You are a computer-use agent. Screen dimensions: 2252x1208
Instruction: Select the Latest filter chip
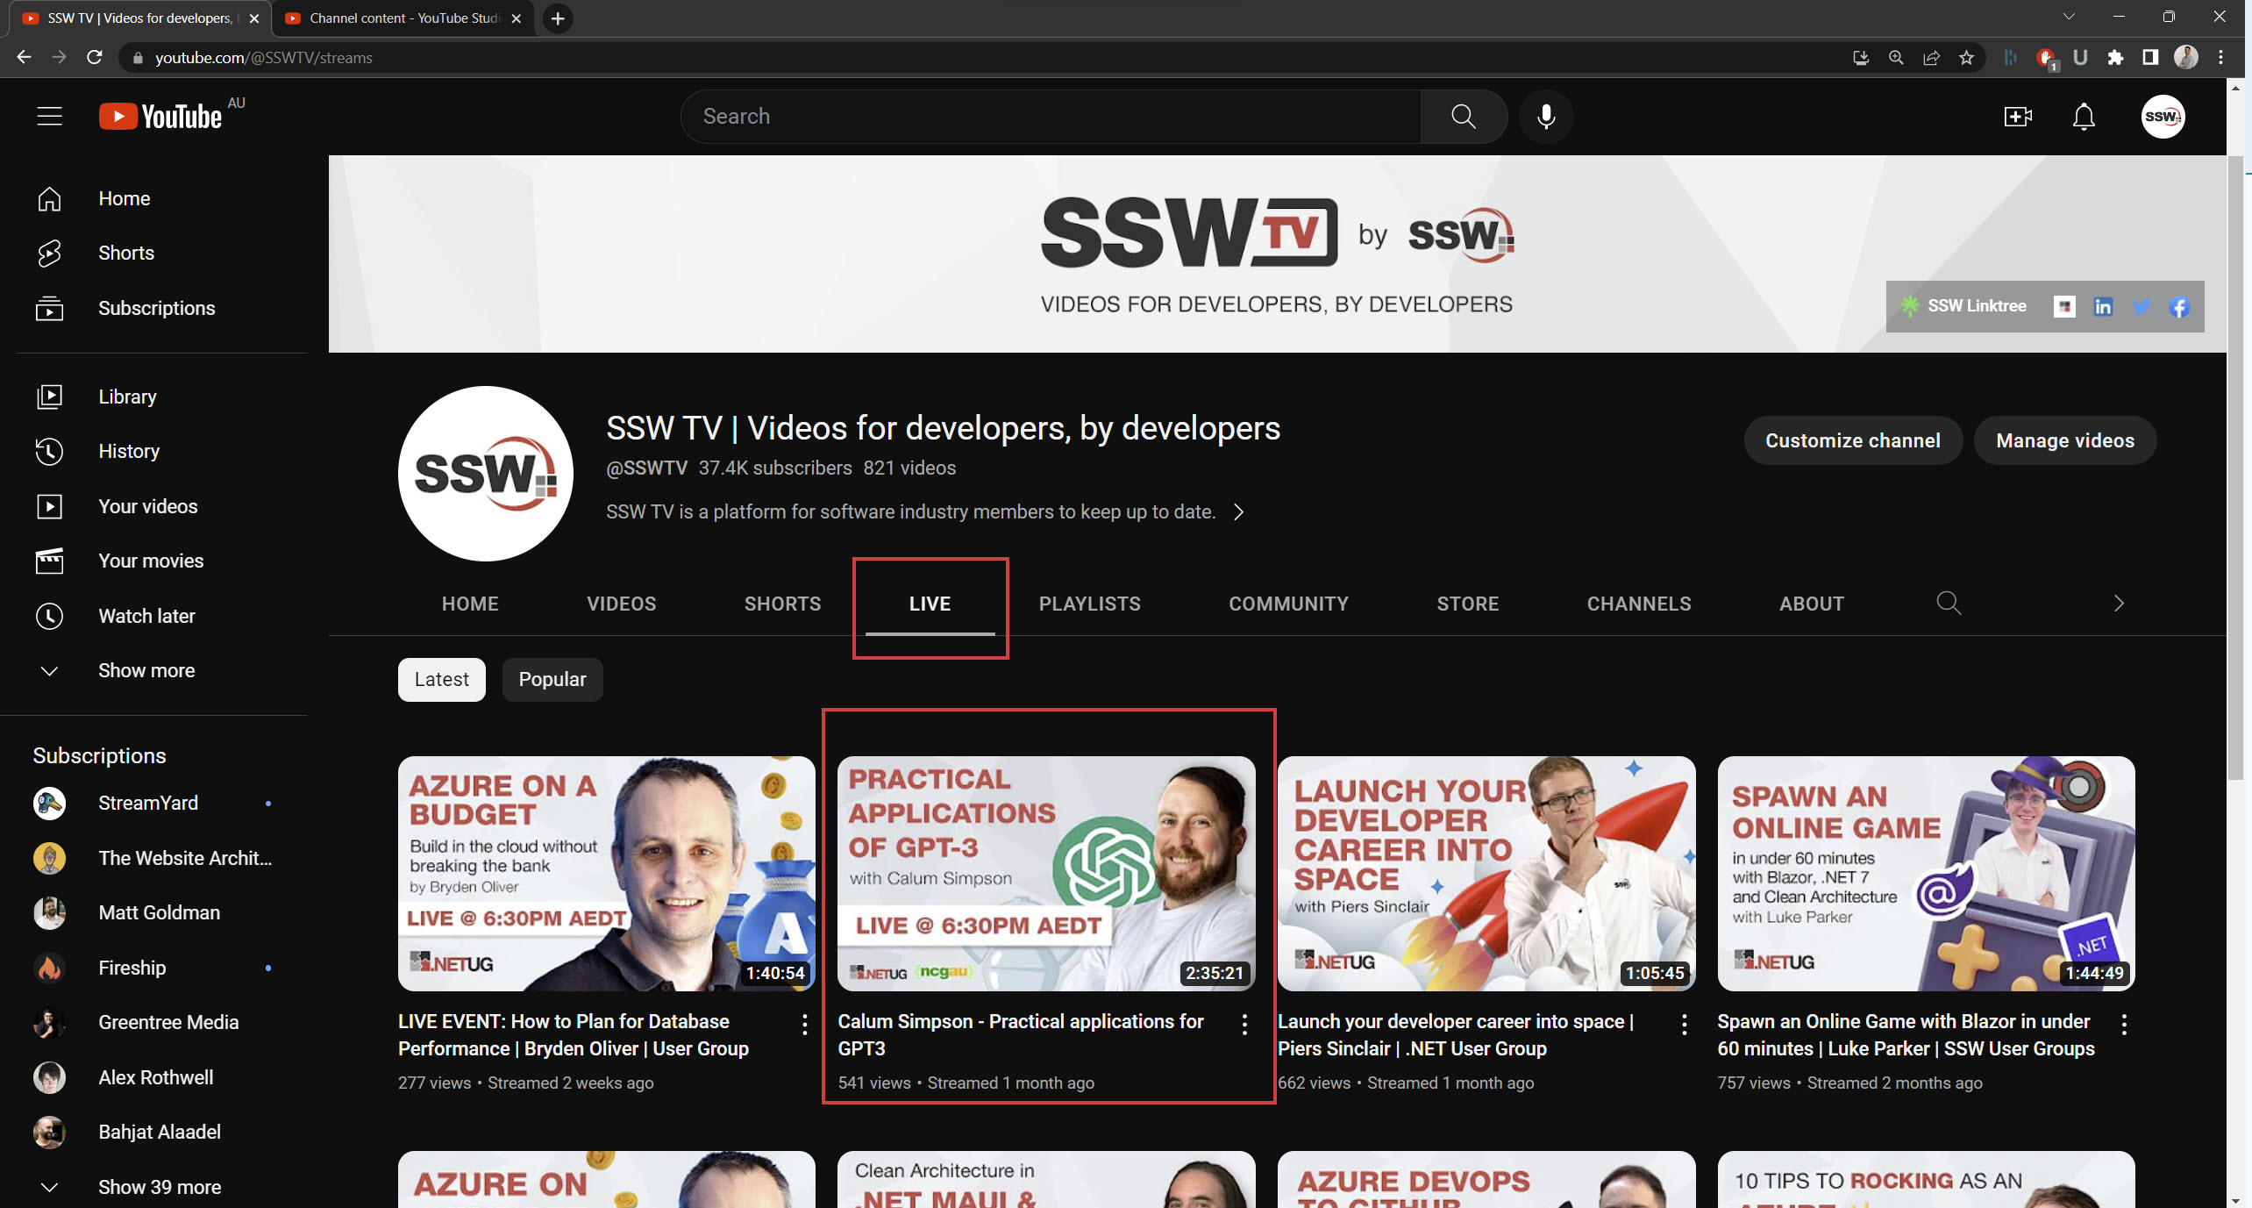[441, 680]
